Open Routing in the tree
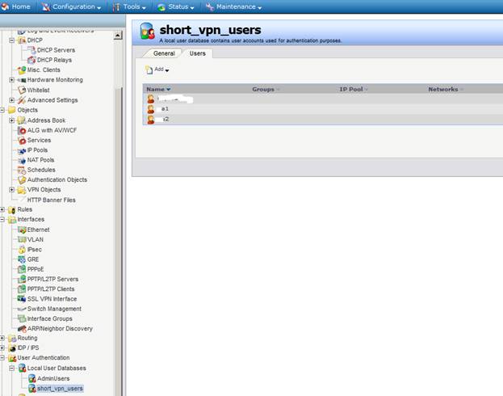Viewport: 503px width, 396px height. click(27, 338)
